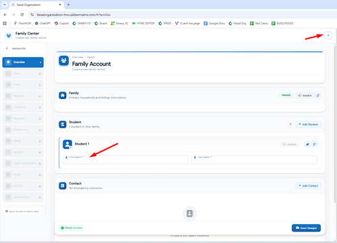The width and height of the screenshot is (337, 243).
Task: Open a new browser tab
Action: click(x=68, y=5)
